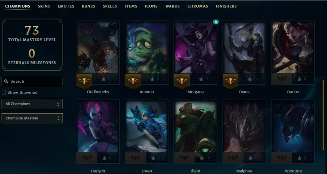
Task: Click the magnifying glass search icon
Action: tap(6, 81)
